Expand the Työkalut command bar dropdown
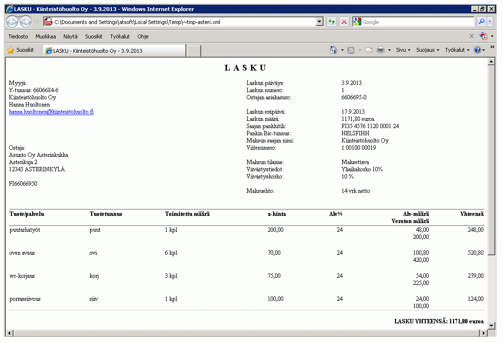This screenshot has height=343, width=503. 457,50
